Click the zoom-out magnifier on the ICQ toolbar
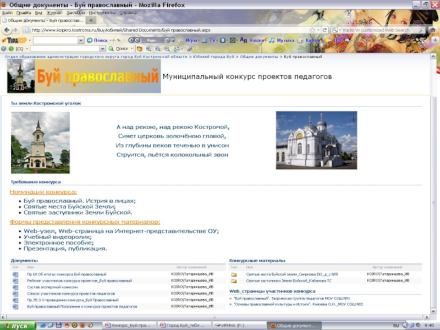Image resolution: width=440 pixels, height=330 pixels. (167, 49)
